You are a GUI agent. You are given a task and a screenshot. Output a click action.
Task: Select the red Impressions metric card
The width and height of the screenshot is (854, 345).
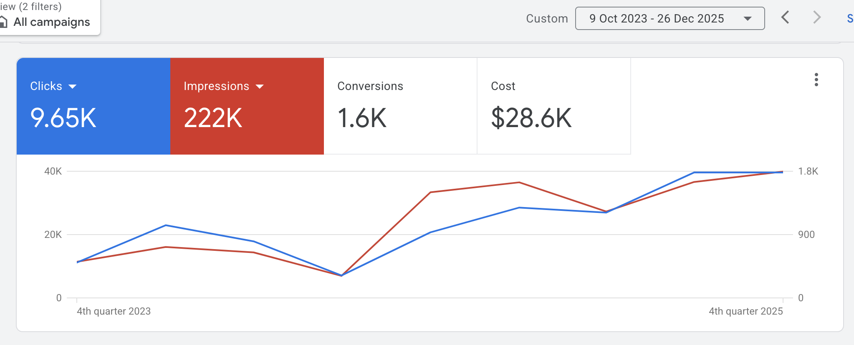coord(247,106)
